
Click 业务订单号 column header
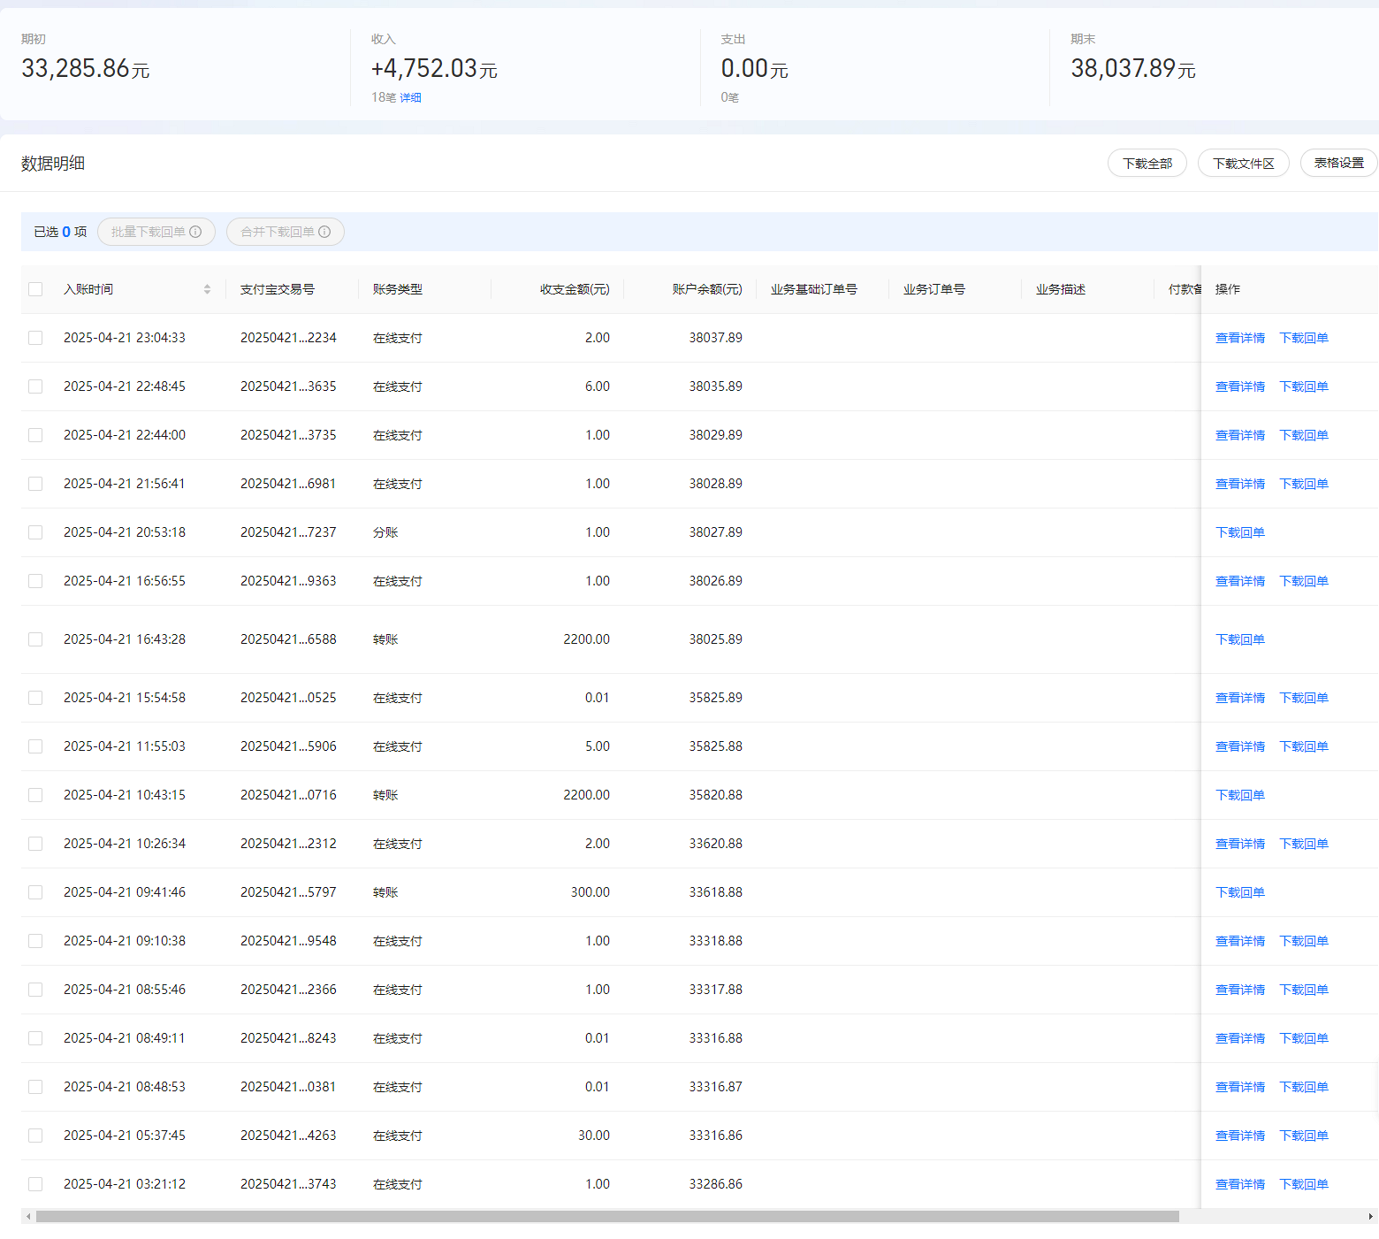[934, 289]
